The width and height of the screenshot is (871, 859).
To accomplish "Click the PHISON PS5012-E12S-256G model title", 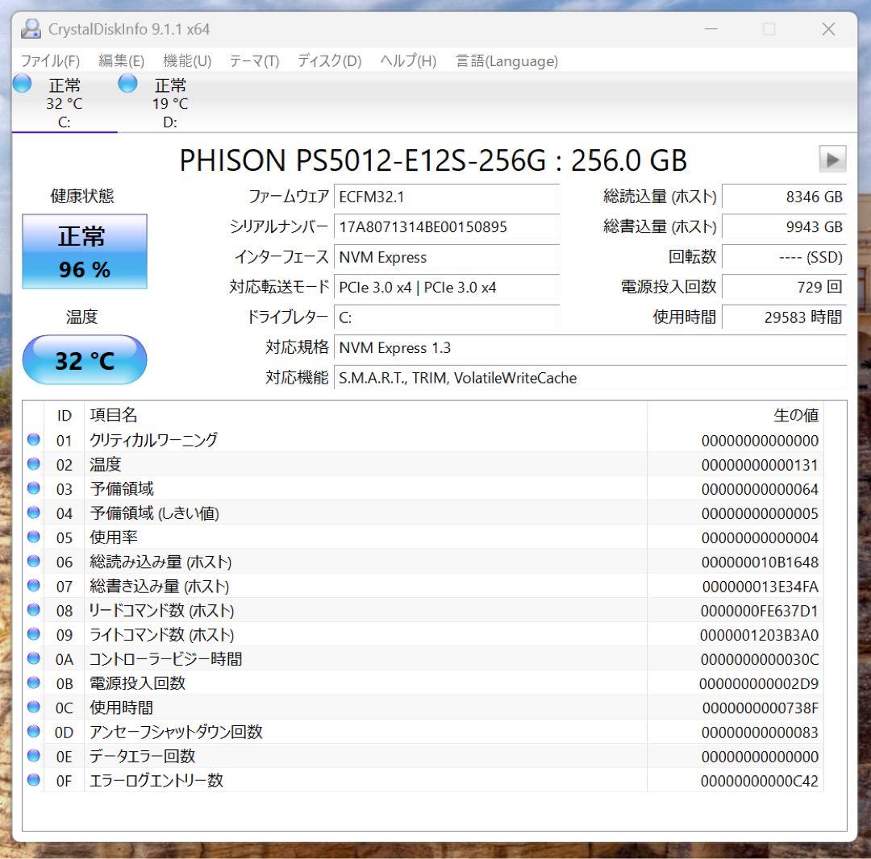I will pos(433,160).
